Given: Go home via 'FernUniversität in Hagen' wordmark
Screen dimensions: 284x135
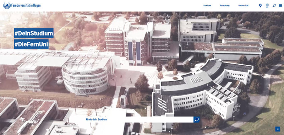Looking at the screenshot, I should click(26, 6).
